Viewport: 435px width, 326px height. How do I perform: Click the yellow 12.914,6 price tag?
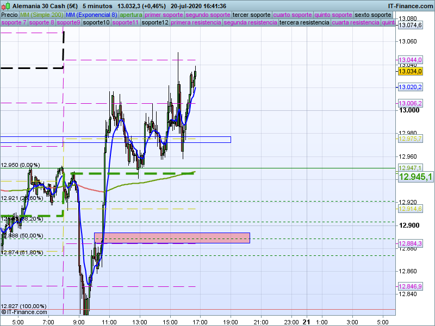coord(410,209)
